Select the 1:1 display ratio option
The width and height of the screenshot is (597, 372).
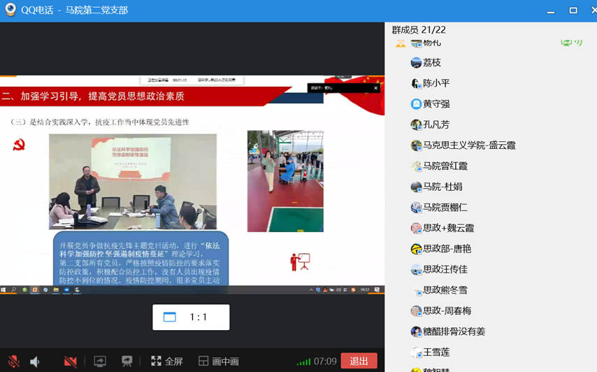click(x=191, y=317)
